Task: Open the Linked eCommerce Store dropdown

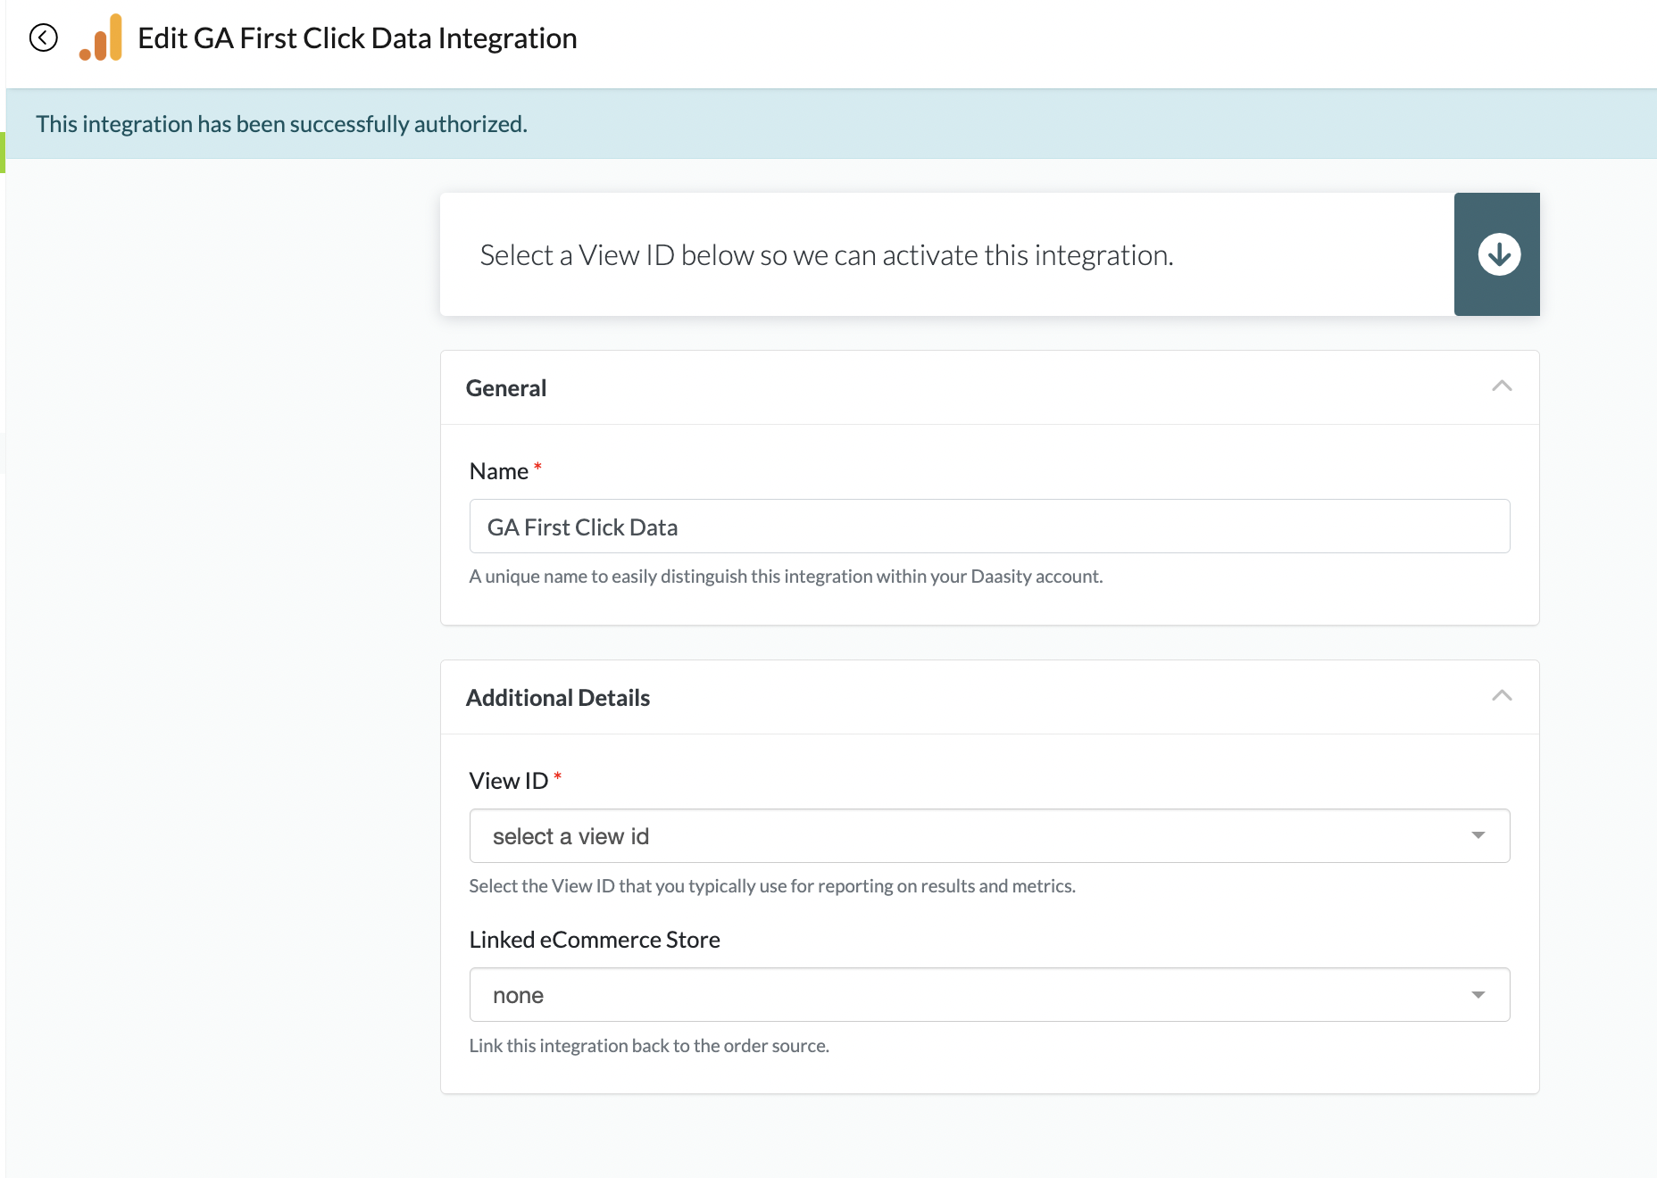Action: [989, 995]
